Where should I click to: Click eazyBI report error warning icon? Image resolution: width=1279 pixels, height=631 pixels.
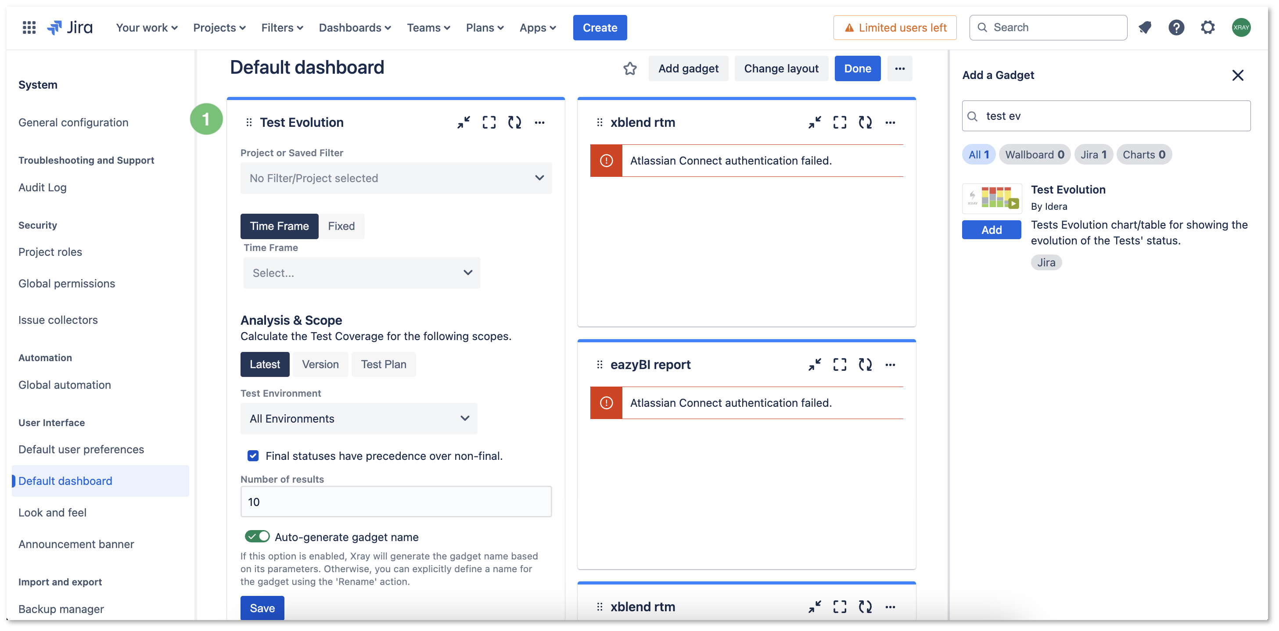pyautogui.click(x=606, y=403)
